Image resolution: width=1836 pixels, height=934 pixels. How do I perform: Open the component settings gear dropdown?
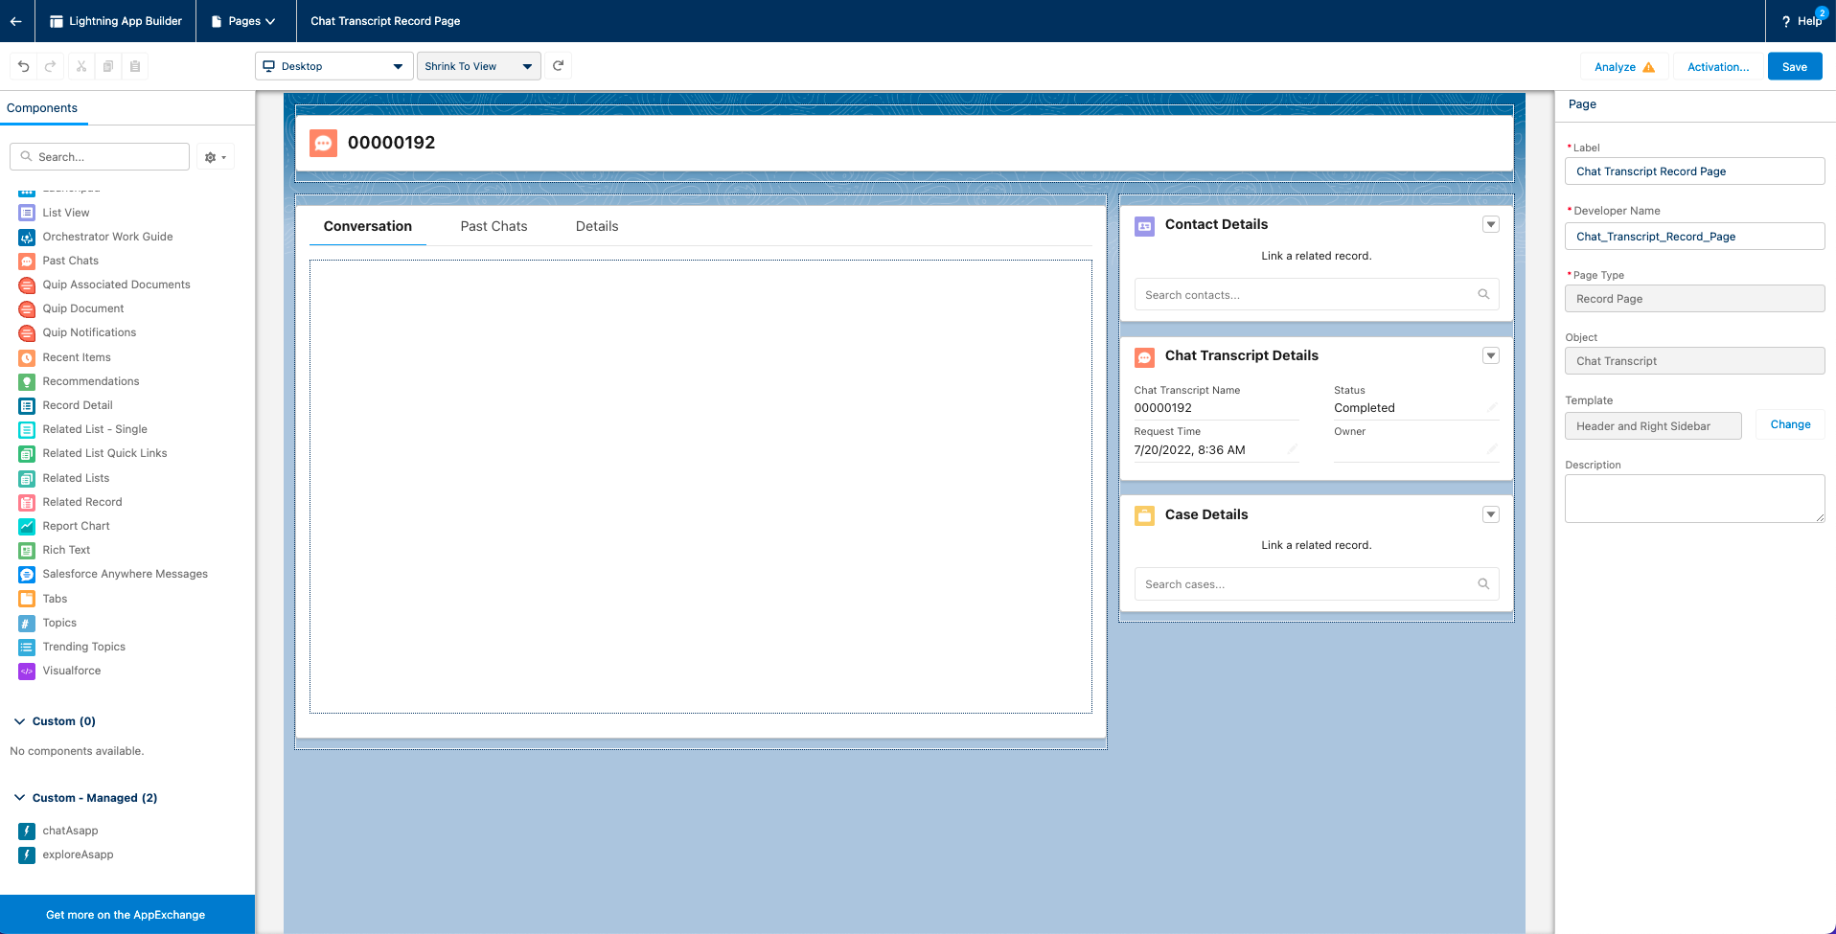coord(216,157)
